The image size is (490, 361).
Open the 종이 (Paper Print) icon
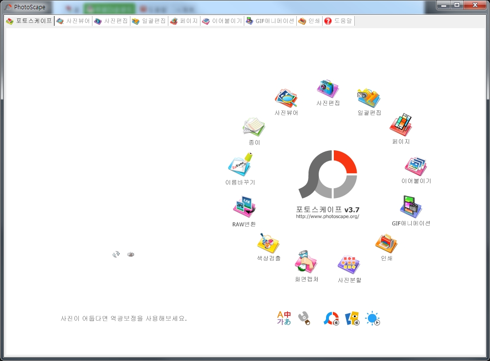click(254, 126)
